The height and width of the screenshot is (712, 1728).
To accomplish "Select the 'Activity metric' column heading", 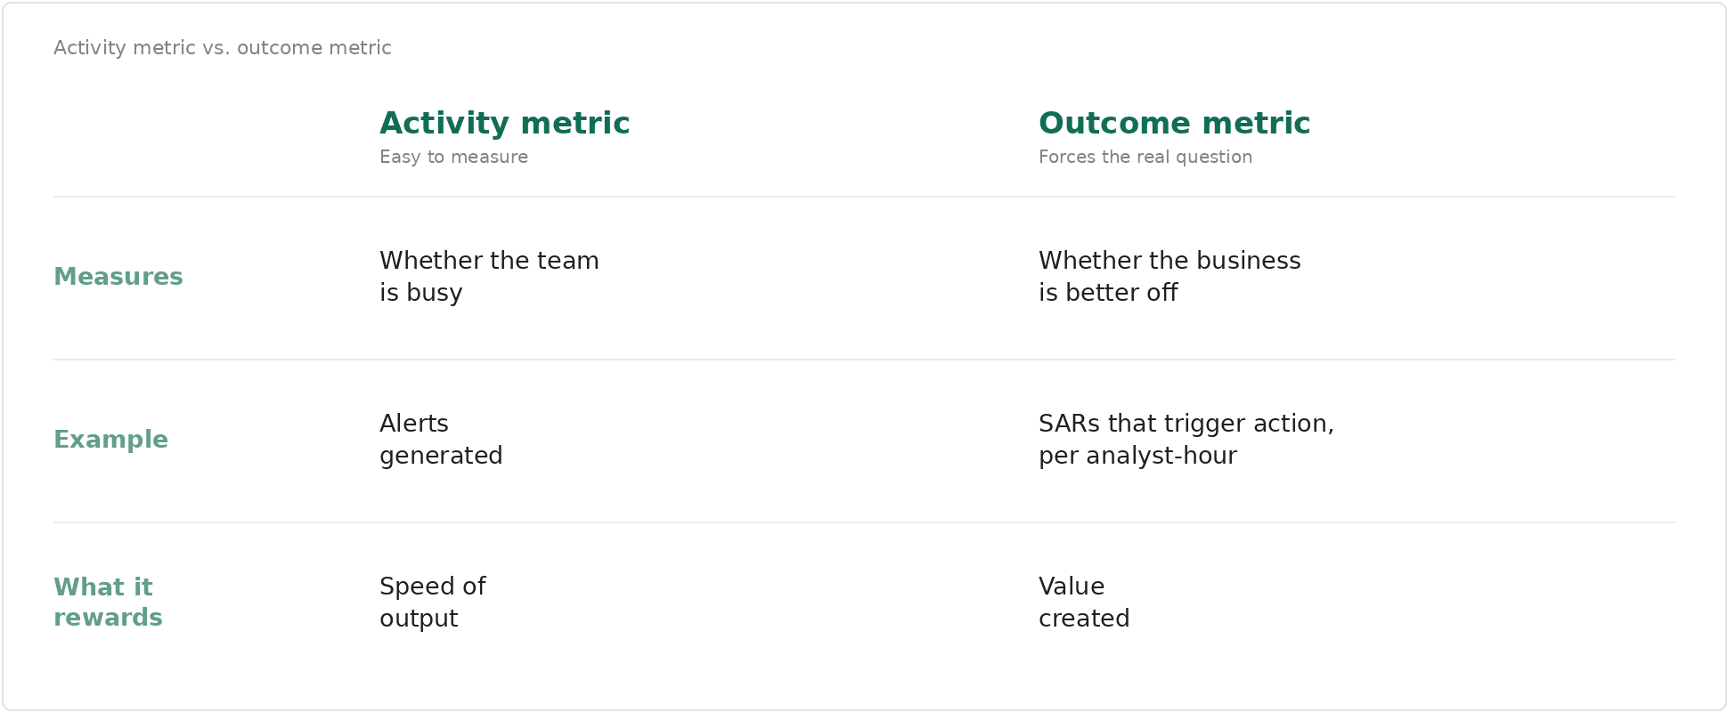I will tap(505, 123).
